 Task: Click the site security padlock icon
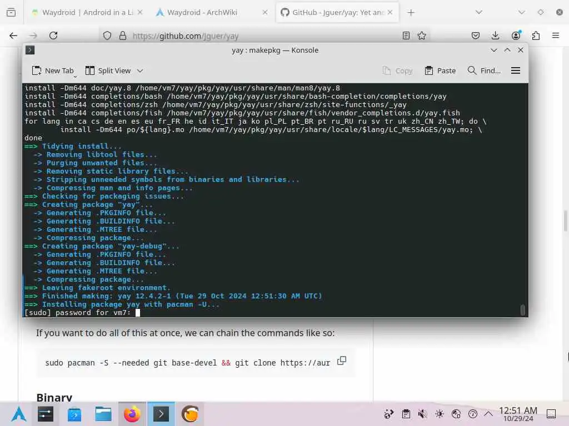point(123,35)
